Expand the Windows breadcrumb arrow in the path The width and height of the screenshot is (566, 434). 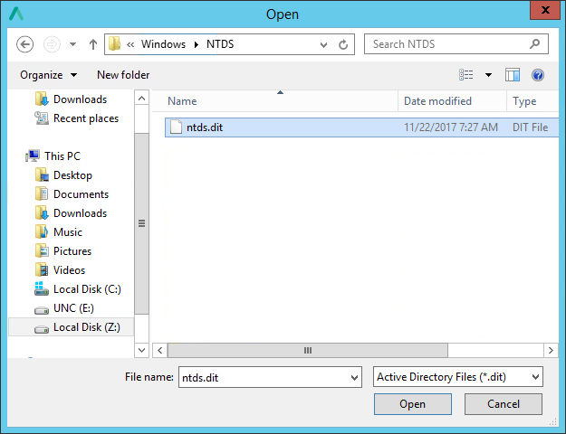pyautogui.click(x=197, y=44)
